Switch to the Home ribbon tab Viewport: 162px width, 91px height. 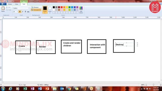click(10, 4)
